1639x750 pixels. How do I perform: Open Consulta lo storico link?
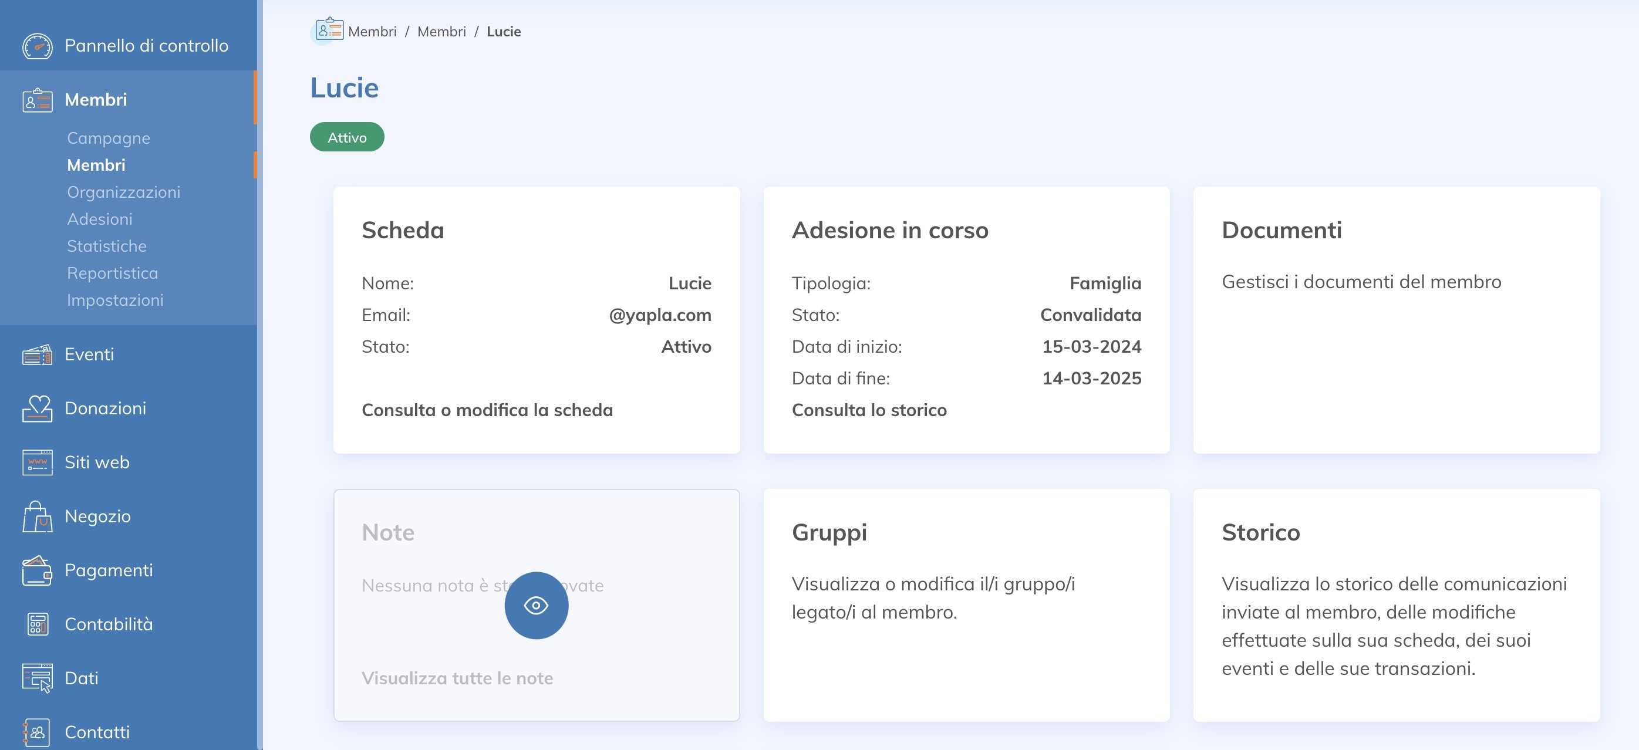pos(868,410)
